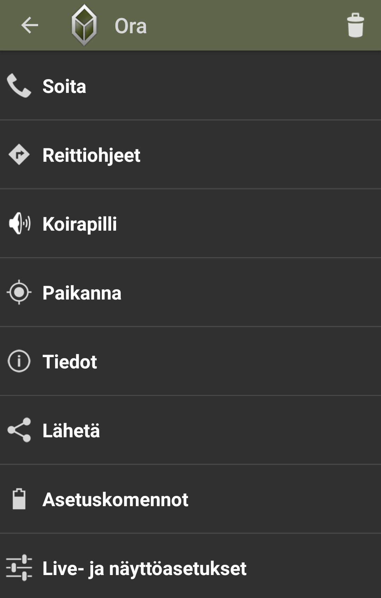Open Live- ja näyttöasetukset
This screenshot has height=598, width=381.
coord(144,569)
